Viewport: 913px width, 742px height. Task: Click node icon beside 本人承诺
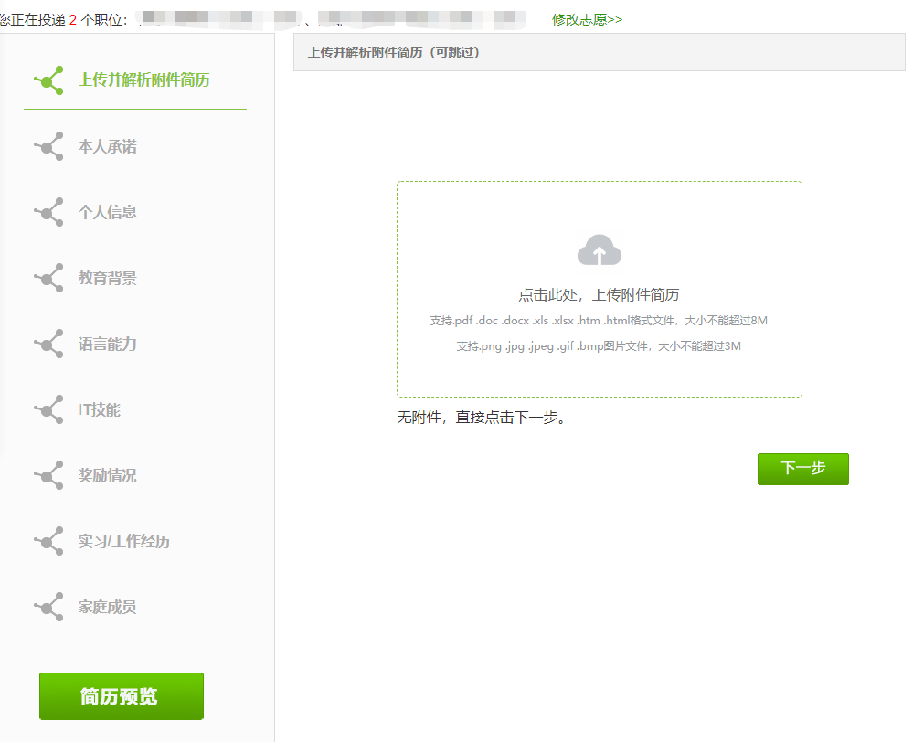click(49, 146)
